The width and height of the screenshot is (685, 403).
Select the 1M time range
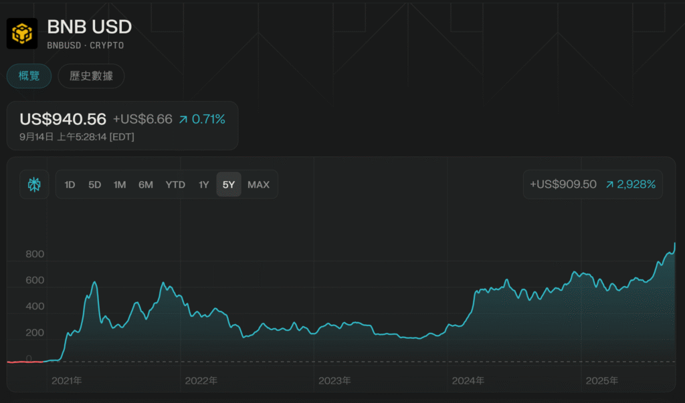coord(120,184)
